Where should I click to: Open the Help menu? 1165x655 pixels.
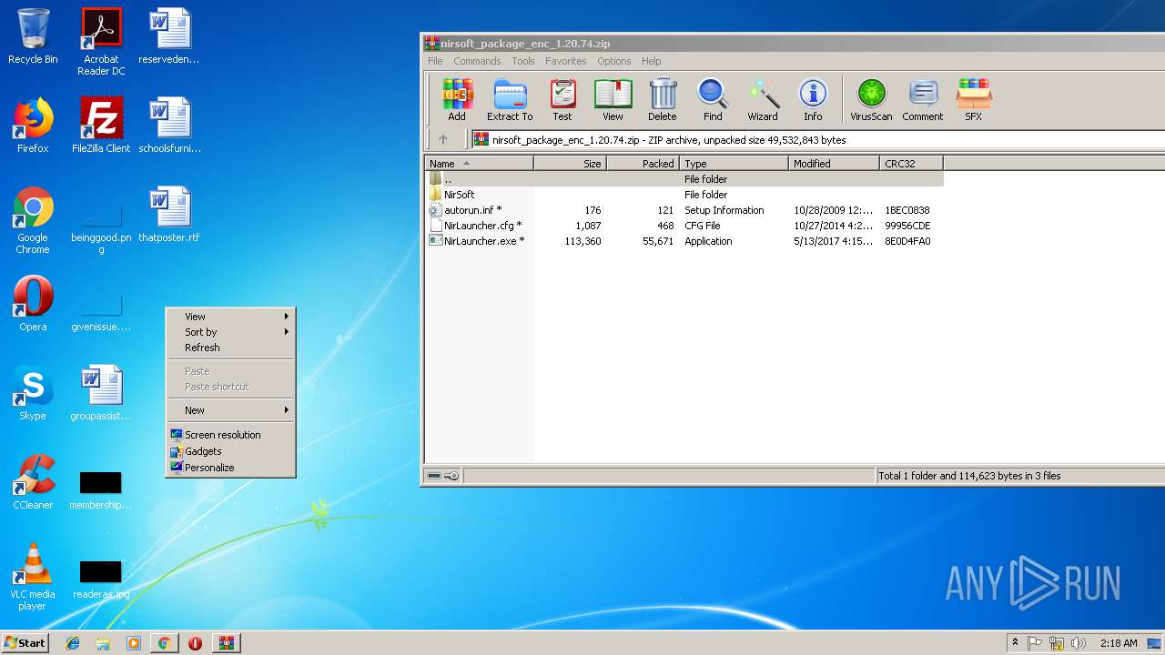pyautogui.click(x=652, y=61)
